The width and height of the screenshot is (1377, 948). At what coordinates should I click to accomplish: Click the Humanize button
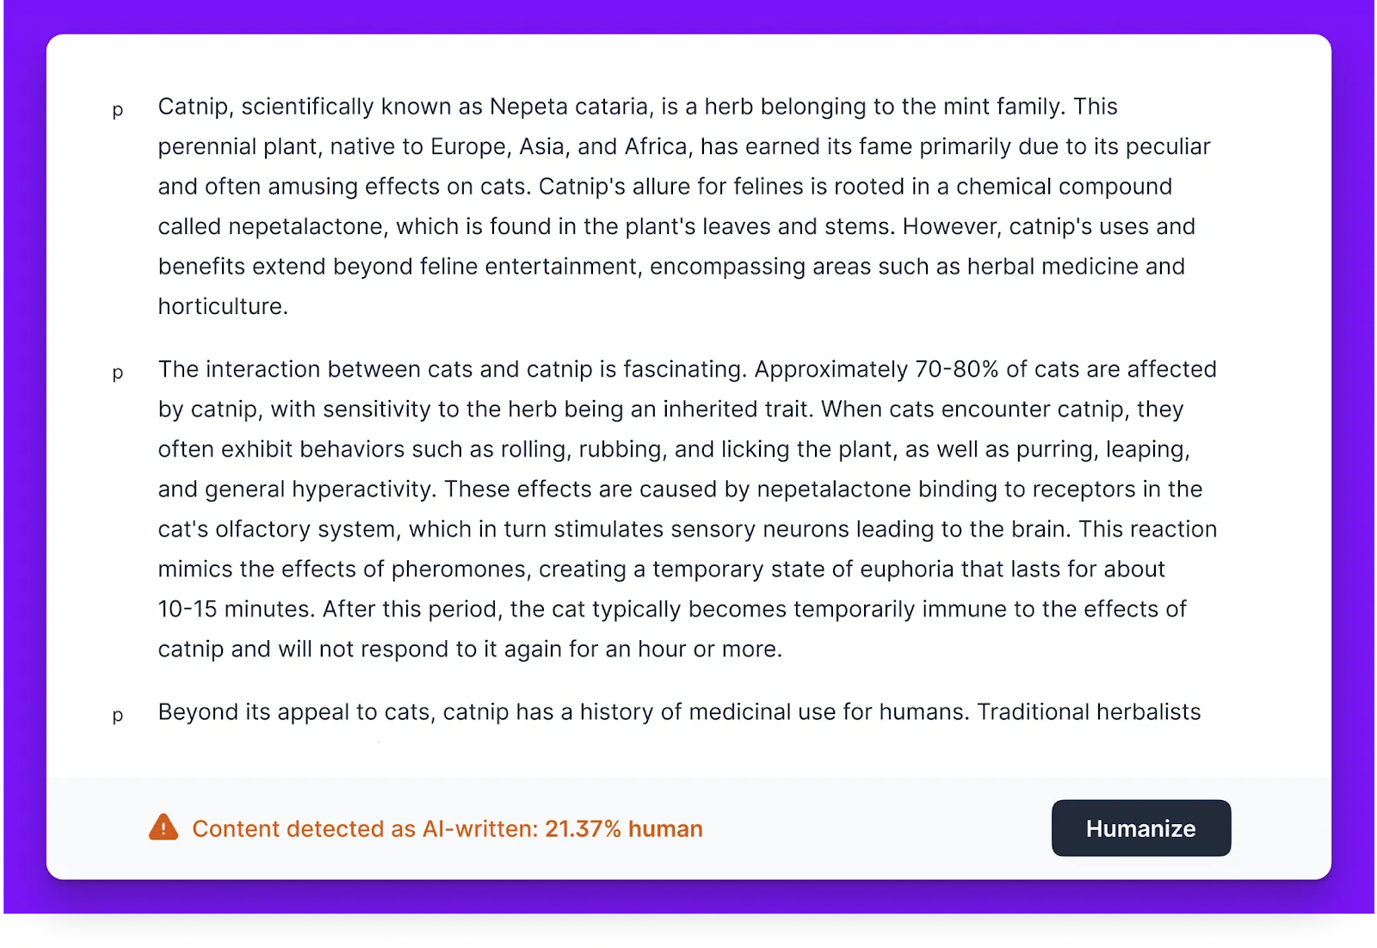(x=1140, y=828)
